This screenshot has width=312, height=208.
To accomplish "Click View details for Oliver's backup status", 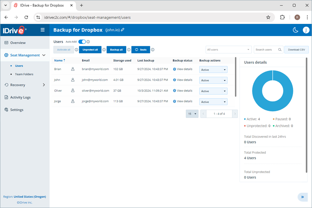I will point(183,90).
